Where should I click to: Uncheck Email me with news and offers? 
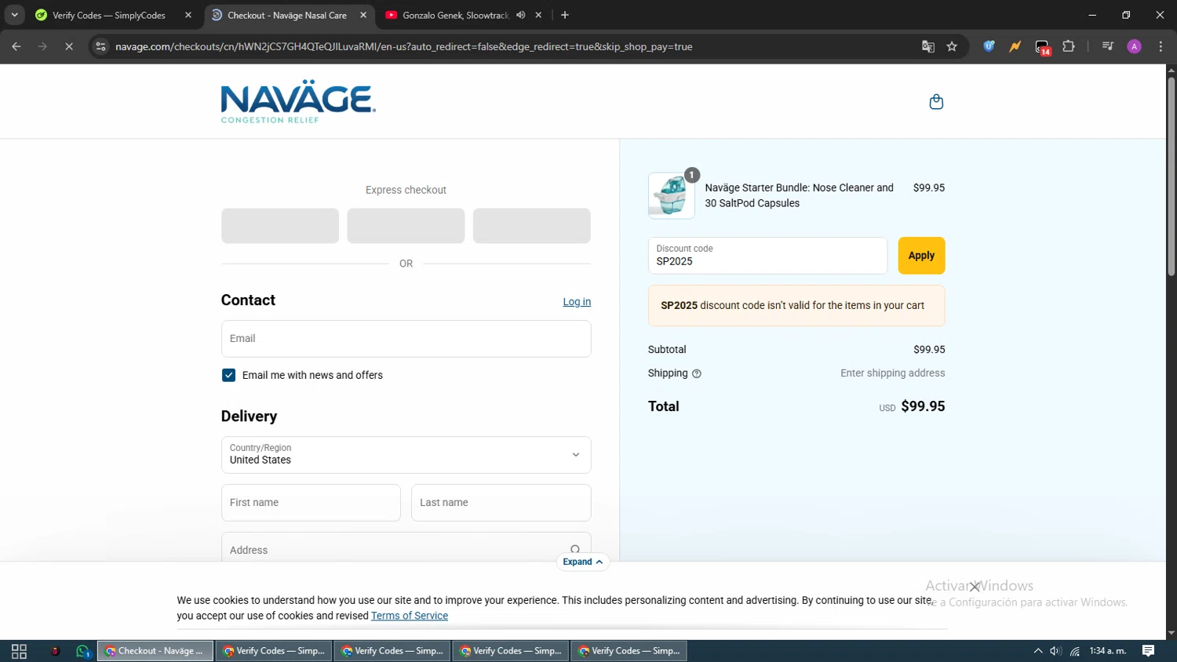pyautogui.click(x=228, y=376)
